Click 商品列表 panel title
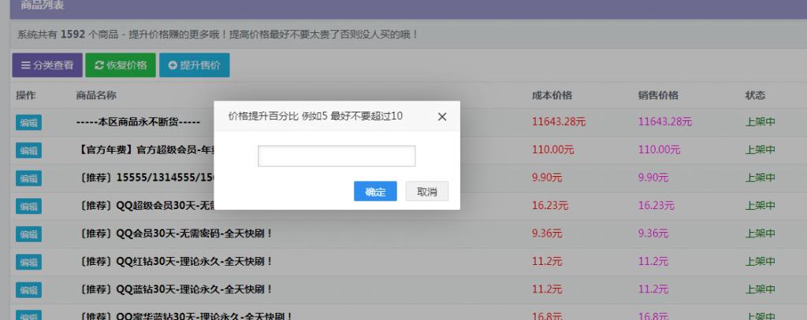The height and width of the screenshot is (320, 807). pyautogui.click(x=38, y=6)
